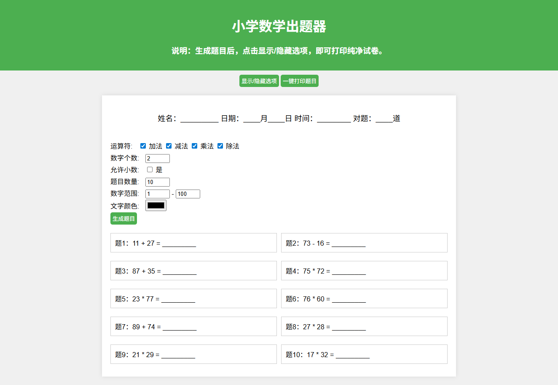Toggle the 乘法 checkbox off

194,146
